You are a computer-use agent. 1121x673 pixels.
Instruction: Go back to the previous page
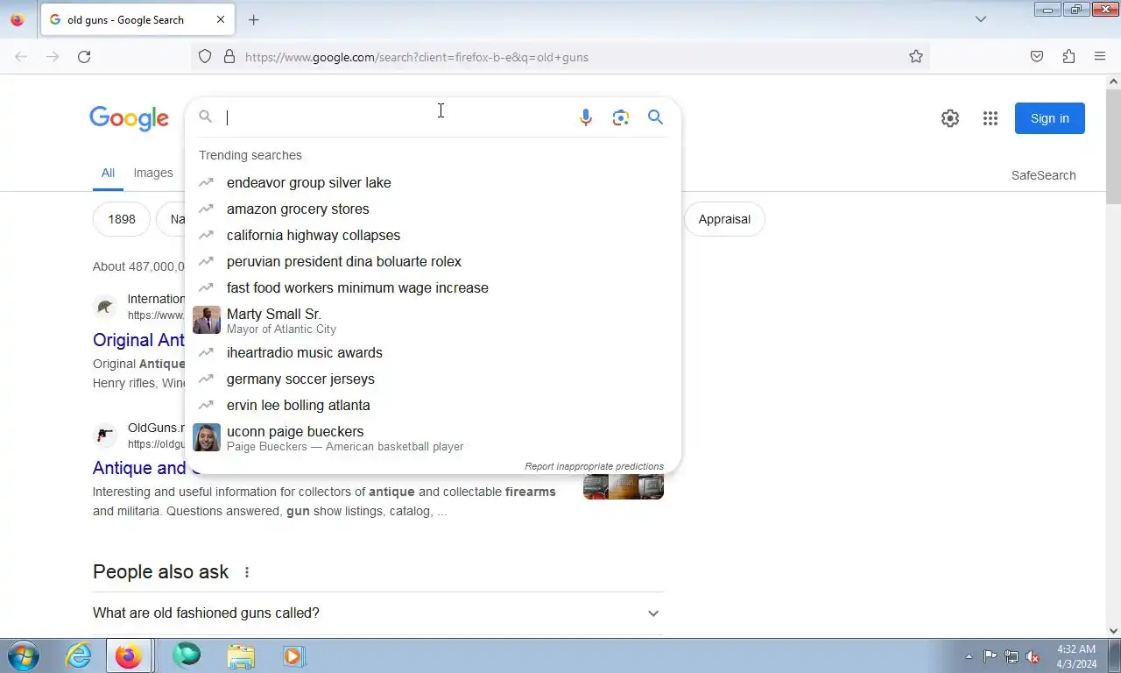[21, 57]
